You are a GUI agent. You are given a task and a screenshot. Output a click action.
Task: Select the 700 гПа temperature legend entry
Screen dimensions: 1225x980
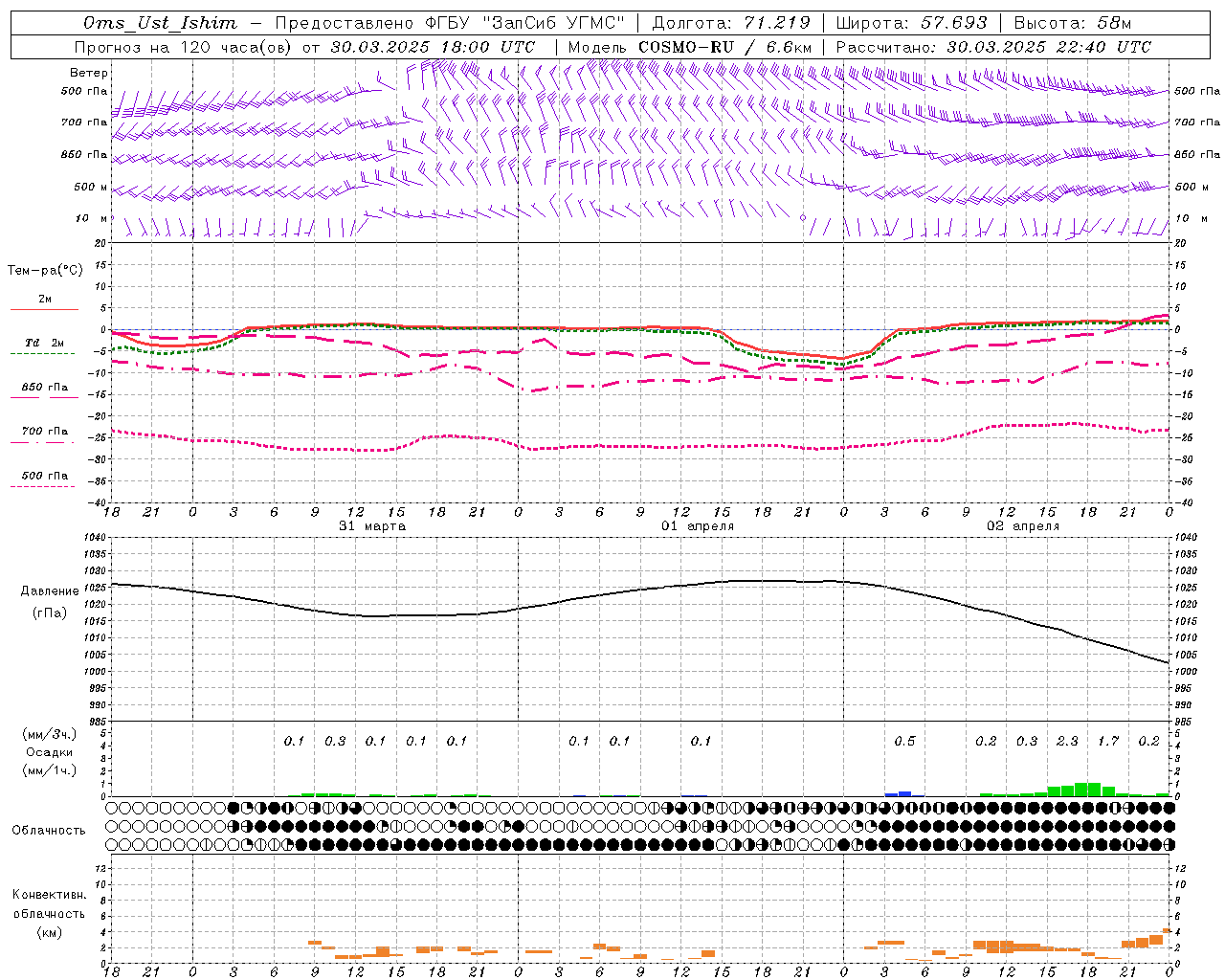click(44, 432)
